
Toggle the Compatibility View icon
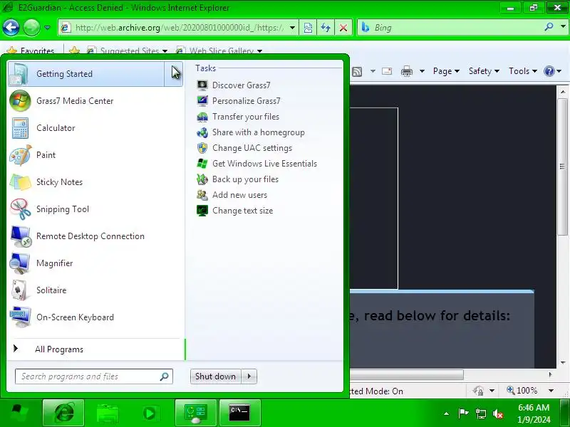(308, 28)
